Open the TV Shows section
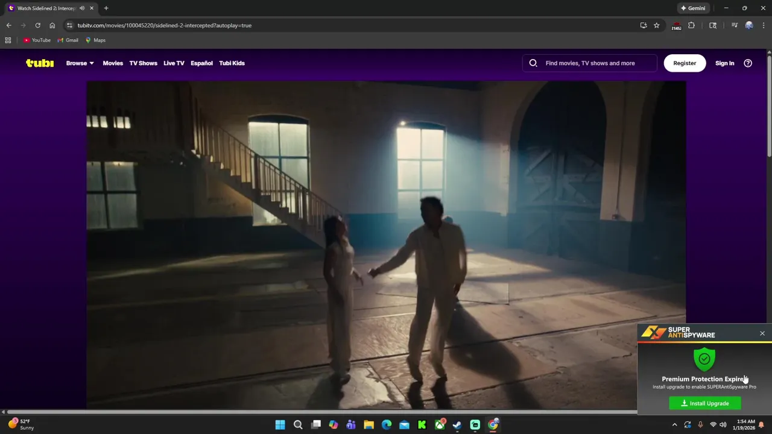 point(143,63)
